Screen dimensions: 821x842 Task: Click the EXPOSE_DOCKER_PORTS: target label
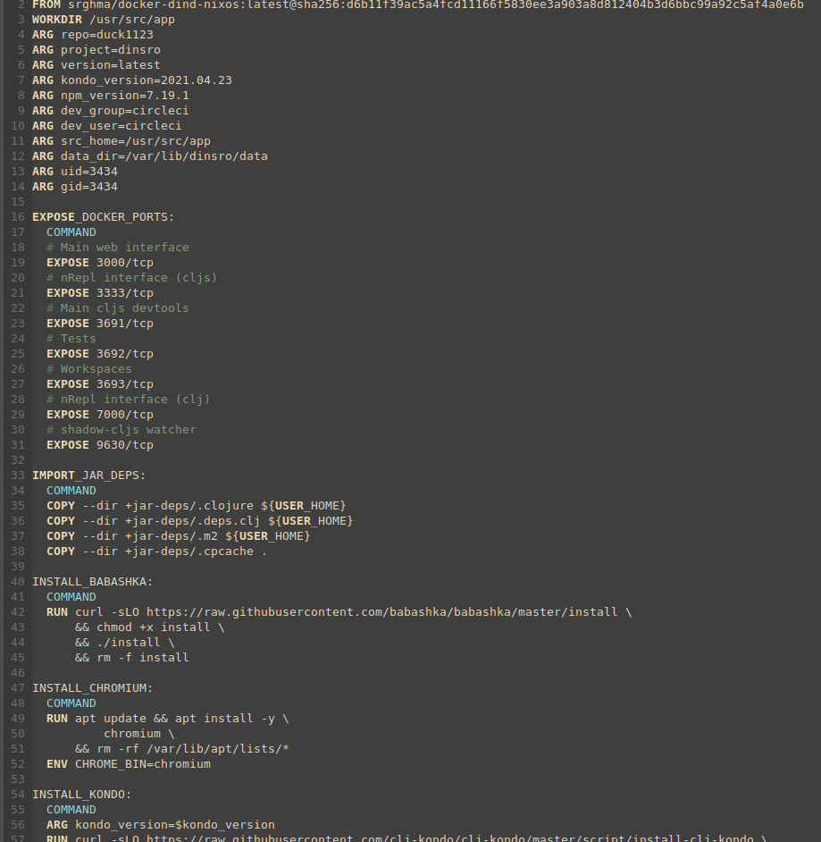104,217
